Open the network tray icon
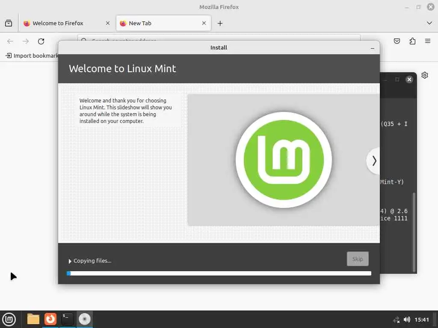 [397, 319]
